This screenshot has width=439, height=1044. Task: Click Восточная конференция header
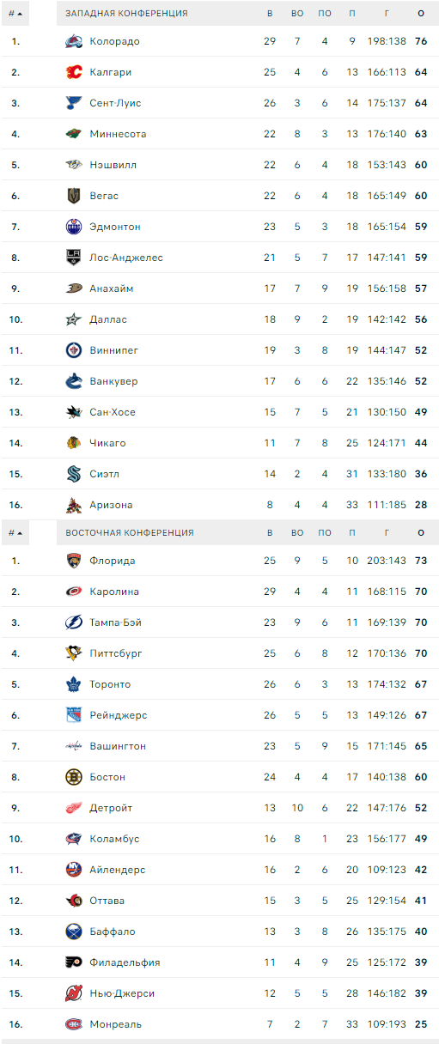130,533
